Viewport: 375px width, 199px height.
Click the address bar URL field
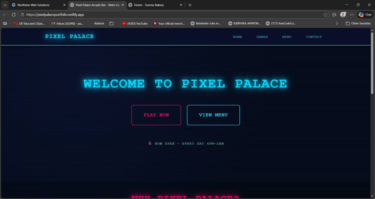(x=174, y=15)
